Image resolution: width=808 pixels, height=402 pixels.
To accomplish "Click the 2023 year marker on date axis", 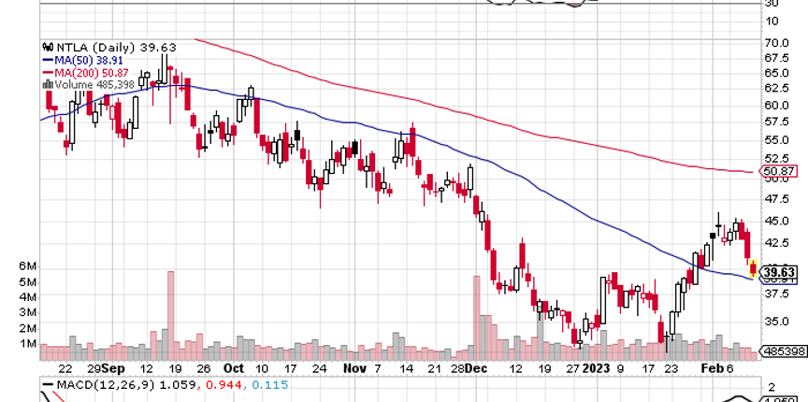I will click(x=595, y=369).
